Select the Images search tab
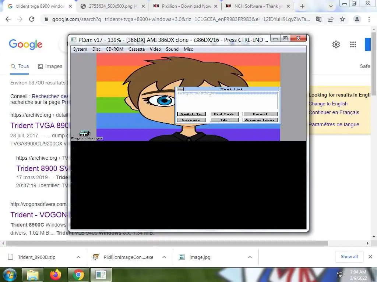This screenshot has height=282, width=377. point(50,66)
